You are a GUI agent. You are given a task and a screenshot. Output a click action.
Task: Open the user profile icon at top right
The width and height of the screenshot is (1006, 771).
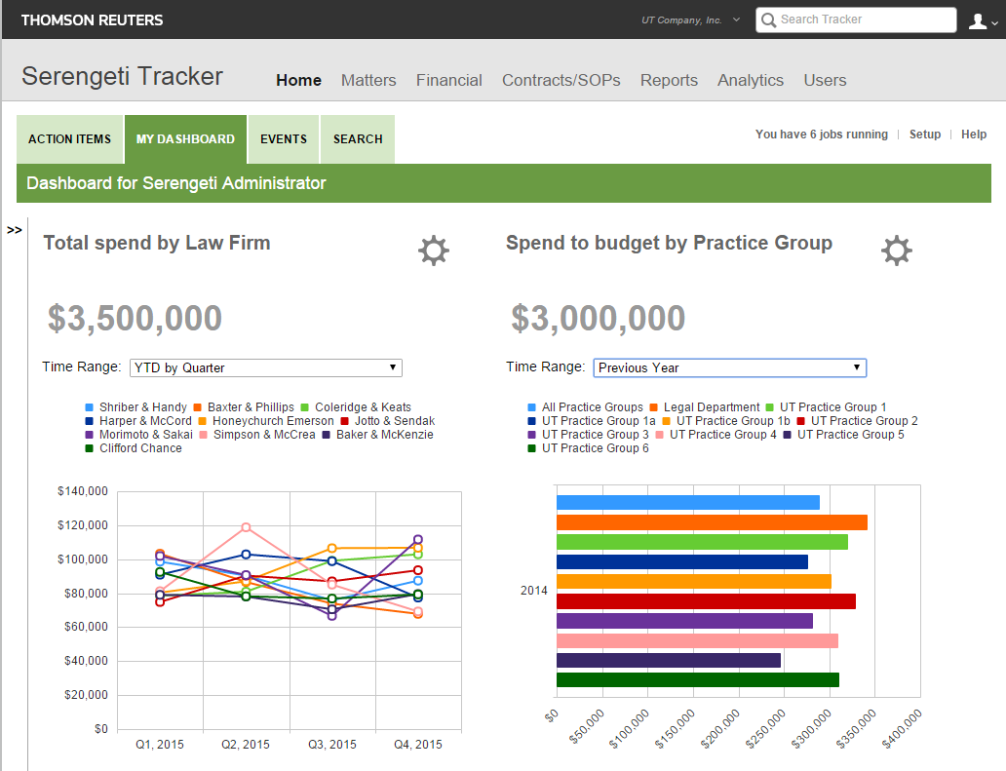[x=979, y=19]
